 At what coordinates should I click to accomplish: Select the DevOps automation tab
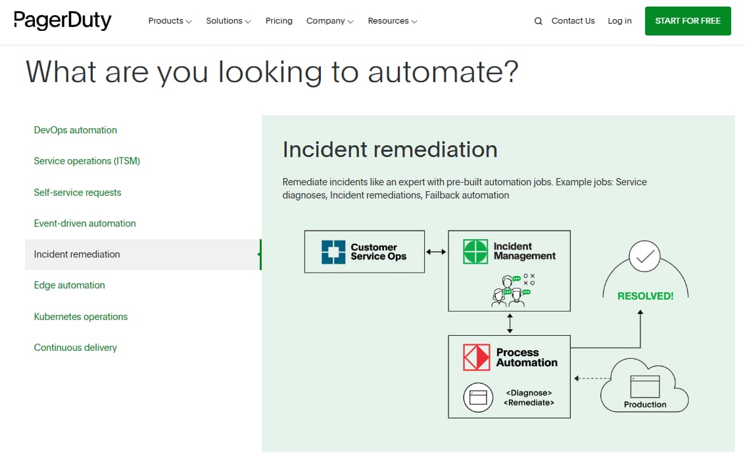tap(75, 130)
